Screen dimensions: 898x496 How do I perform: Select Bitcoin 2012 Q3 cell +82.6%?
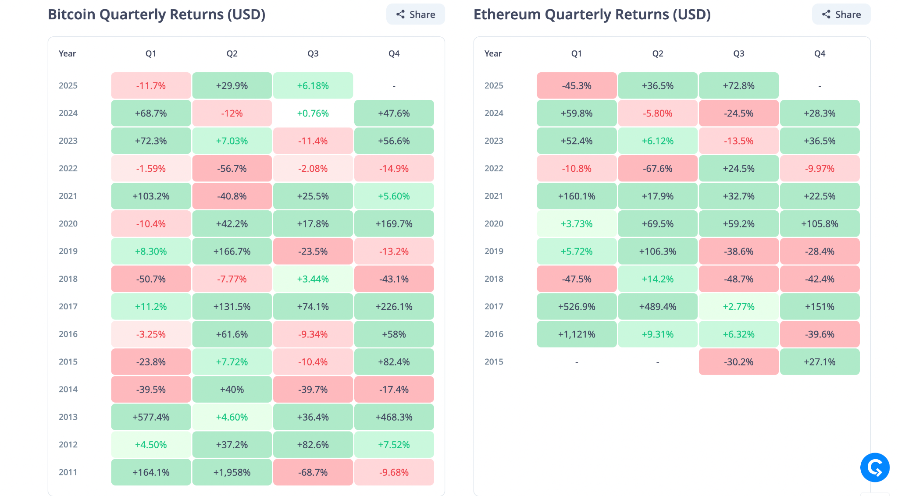(313, 444)
